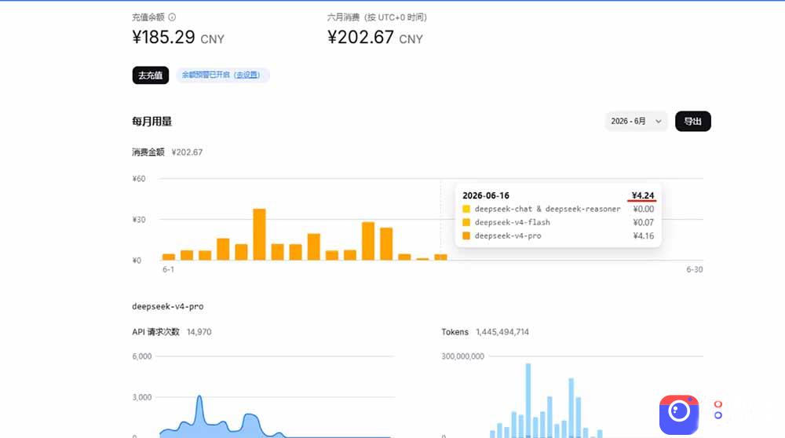The width and height of the screenshot is (785, 438).
Task: Click the blue circle indicator beside camera
Action: coord(718,415)
